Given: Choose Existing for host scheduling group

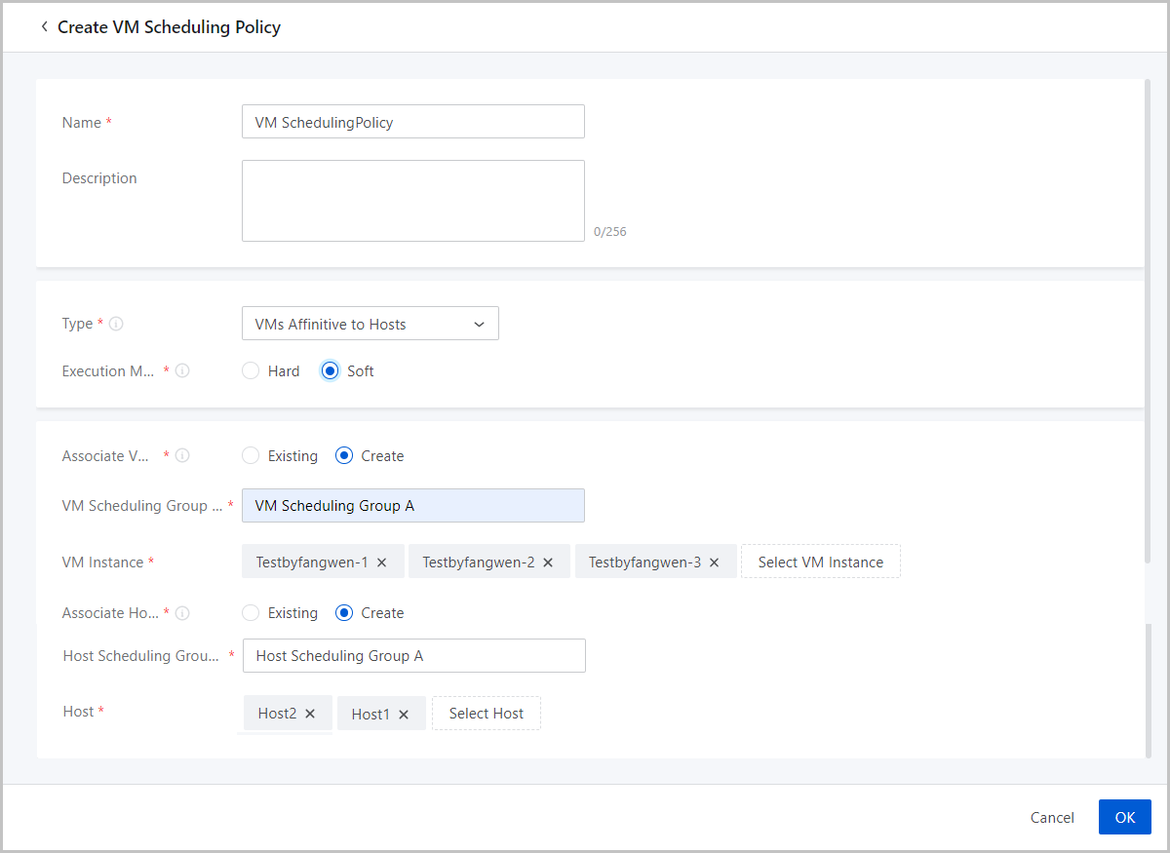Looking at the screenshot, I should (x=252, y=613).
